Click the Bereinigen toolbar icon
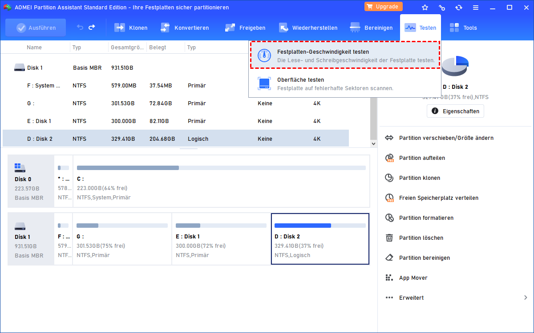Image resolution: width=534 pixels, height=333 pixels. point(355,28)
